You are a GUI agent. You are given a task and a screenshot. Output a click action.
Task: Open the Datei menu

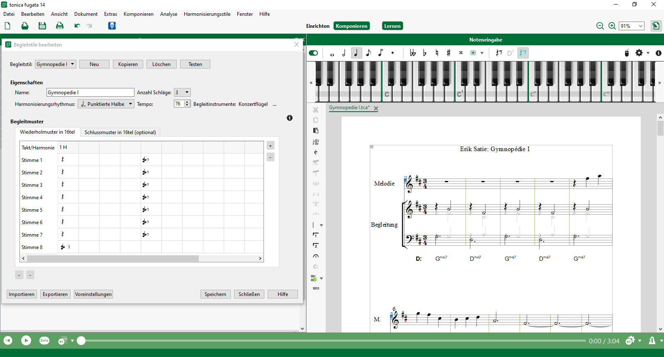pos(9,14)
